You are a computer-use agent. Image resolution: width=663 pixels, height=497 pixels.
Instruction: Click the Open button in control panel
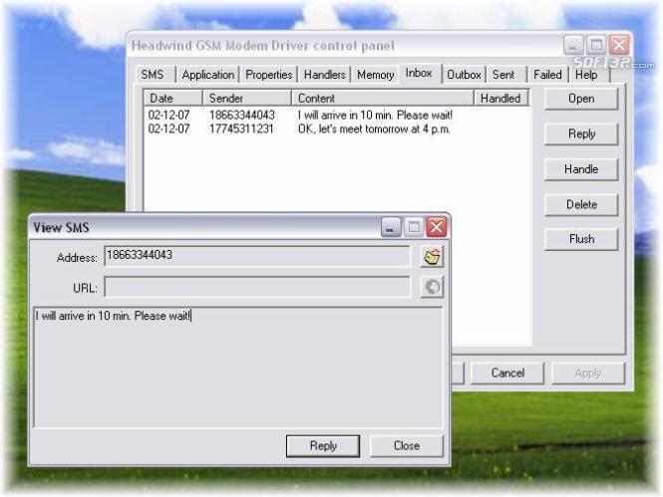click(581, 99)
